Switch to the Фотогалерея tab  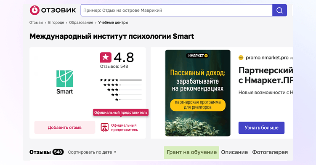pyautogui.click(x=270, y=152)
